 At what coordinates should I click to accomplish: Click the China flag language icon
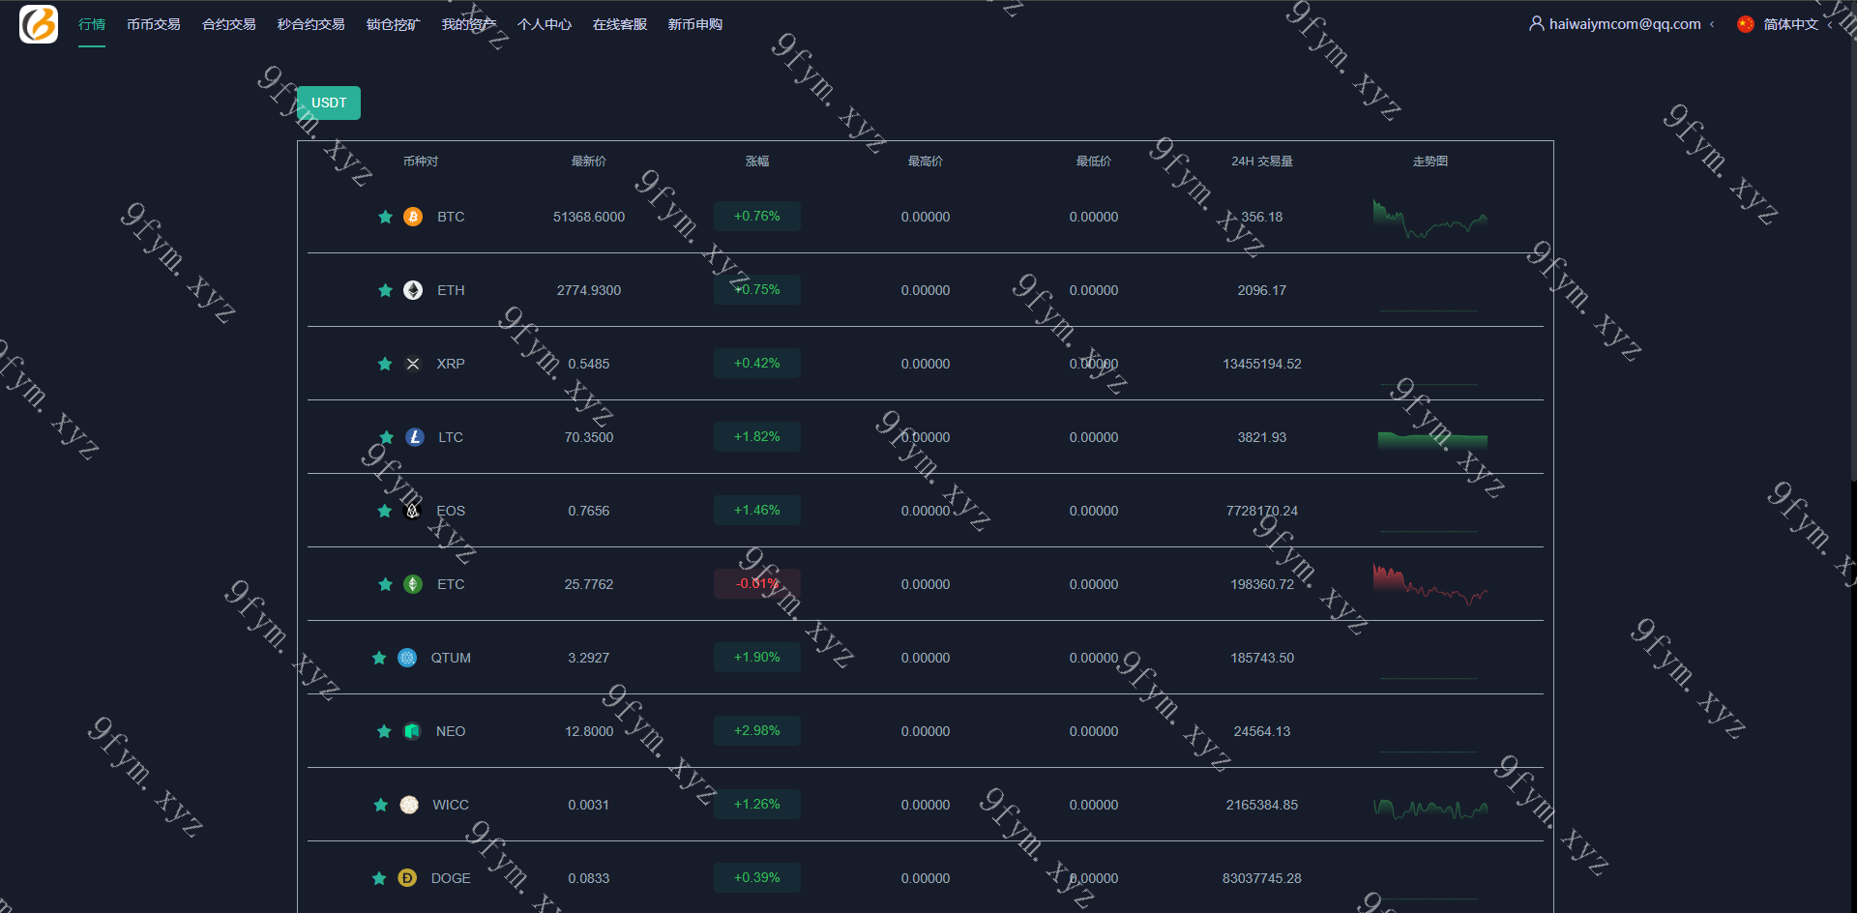coord(1746,24)
